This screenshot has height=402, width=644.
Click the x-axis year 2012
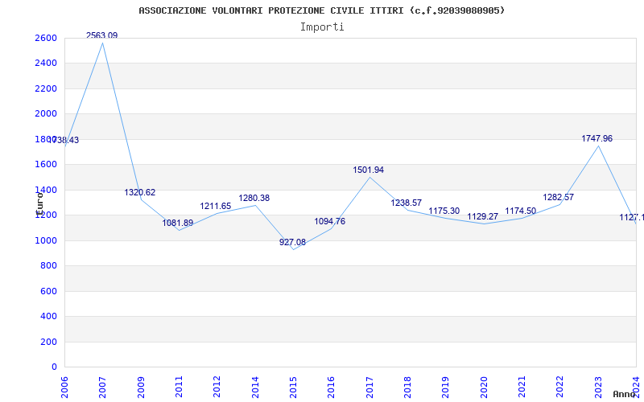tap(217, 388)
